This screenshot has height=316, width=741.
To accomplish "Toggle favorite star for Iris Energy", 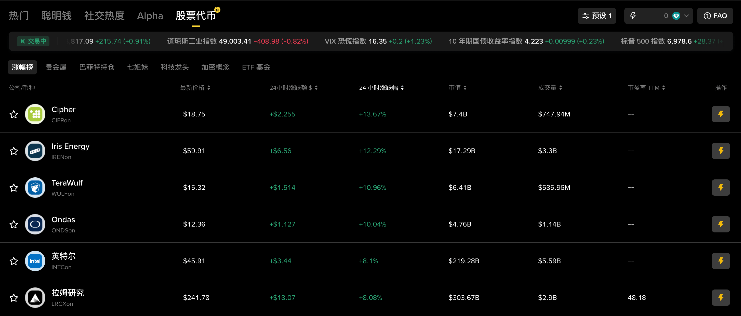I will point(14,151).
